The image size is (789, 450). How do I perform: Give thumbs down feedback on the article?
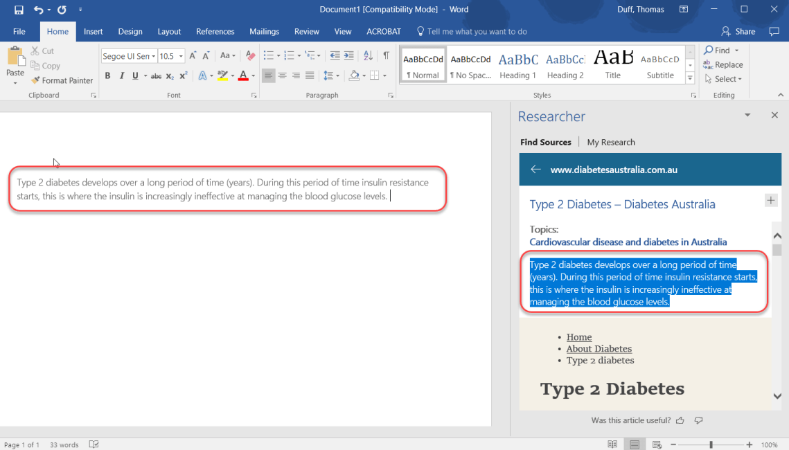point(698,420)
